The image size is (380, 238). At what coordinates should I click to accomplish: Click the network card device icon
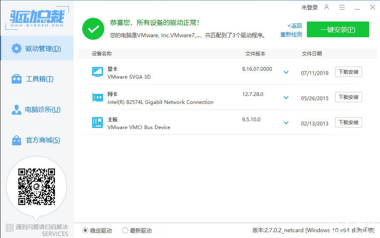[98, 97]
